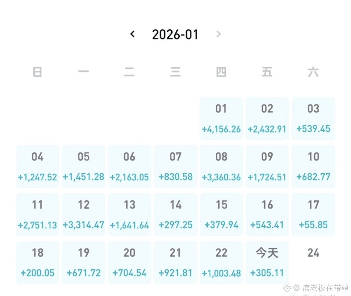Tap day 06 with +2,163.05
Image resolution: width=351 pixels, height=296 pixels.
tap(129, 166)
